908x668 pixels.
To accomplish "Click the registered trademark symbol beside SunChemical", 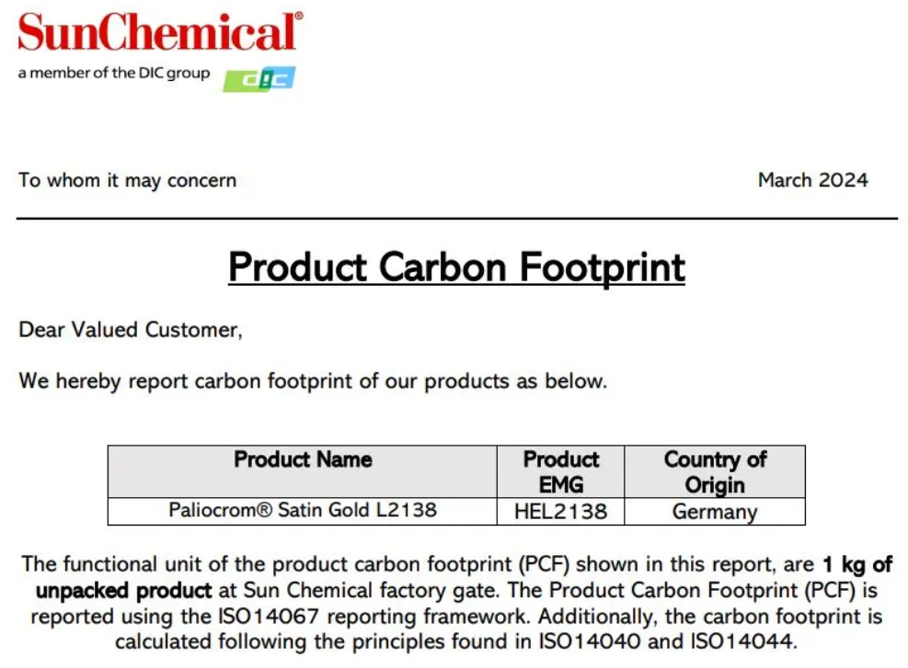I will coord(299,17).
